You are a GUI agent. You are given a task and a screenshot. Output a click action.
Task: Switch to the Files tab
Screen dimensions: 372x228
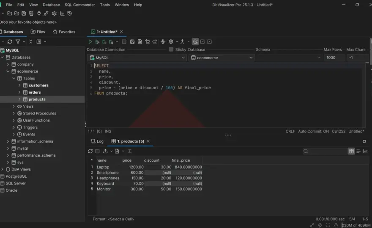pos(38,32)
